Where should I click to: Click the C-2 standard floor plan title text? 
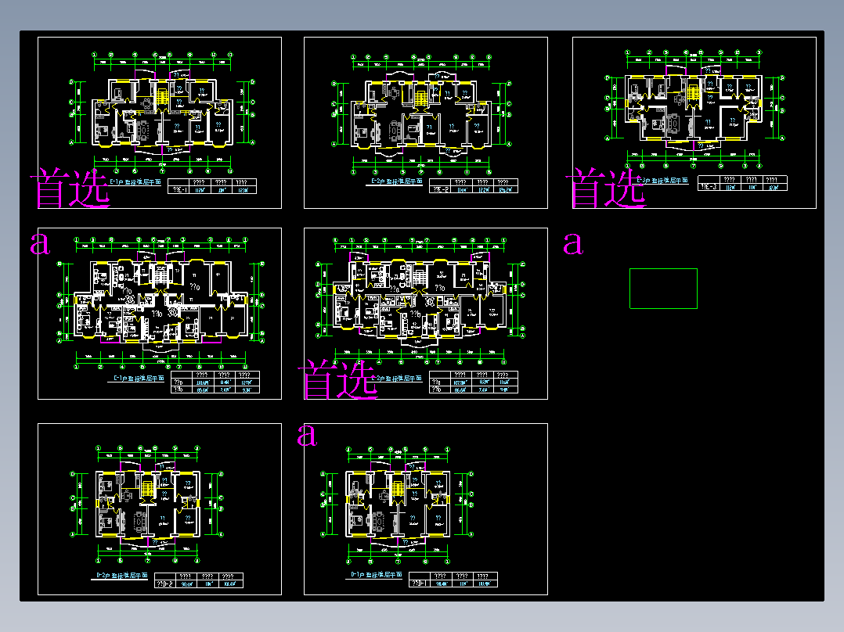[397, 378]
